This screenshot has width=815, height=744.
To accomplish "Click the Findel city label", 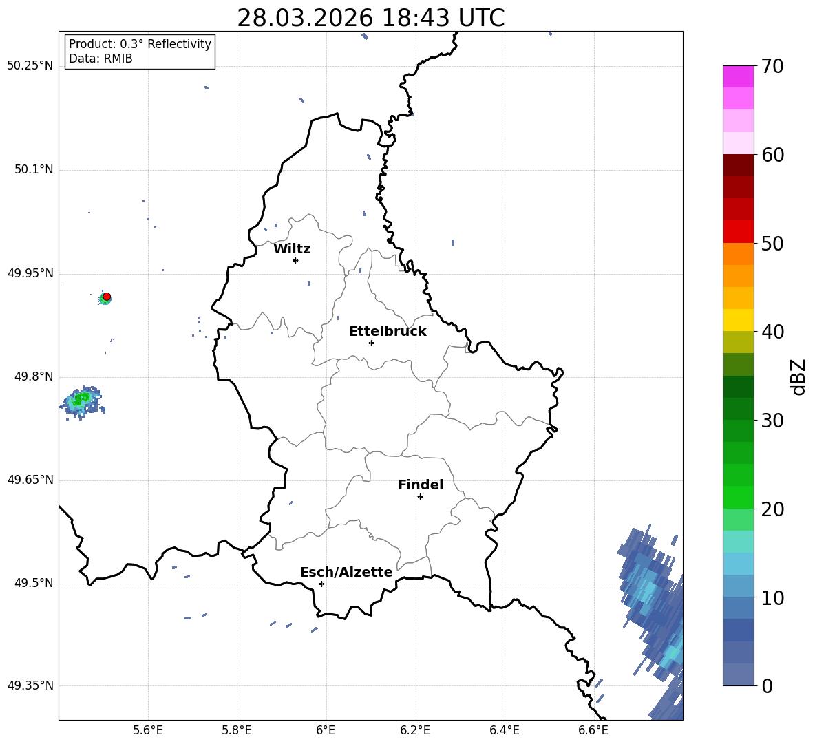I will 421,485.
